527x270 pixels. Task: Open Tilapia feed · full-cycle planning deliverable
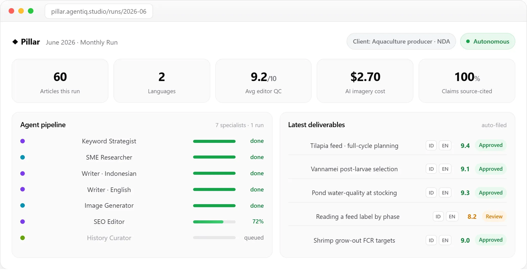[354, 146]
